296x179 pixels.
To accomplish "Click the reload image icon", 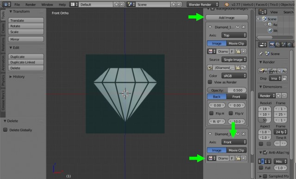I will (x=244, y=68).
